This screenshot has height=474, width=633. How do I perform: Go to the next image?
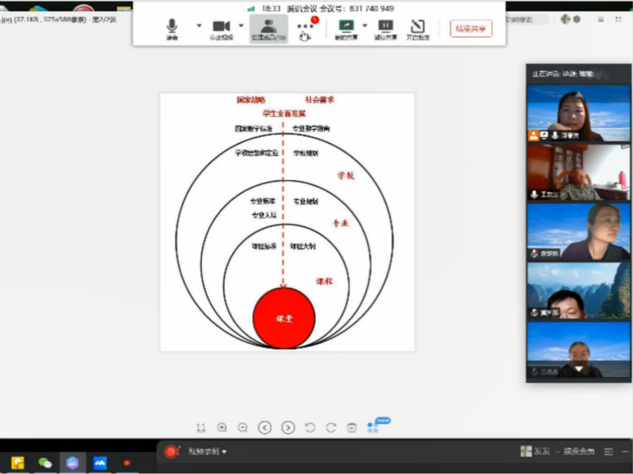(288, 428)
